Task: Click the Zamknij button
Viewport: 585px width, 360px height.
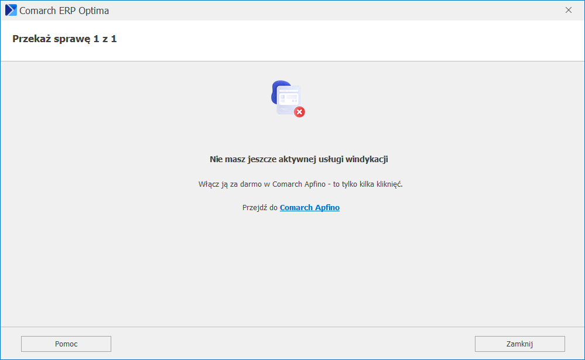Action: click(x=520, y=344)
